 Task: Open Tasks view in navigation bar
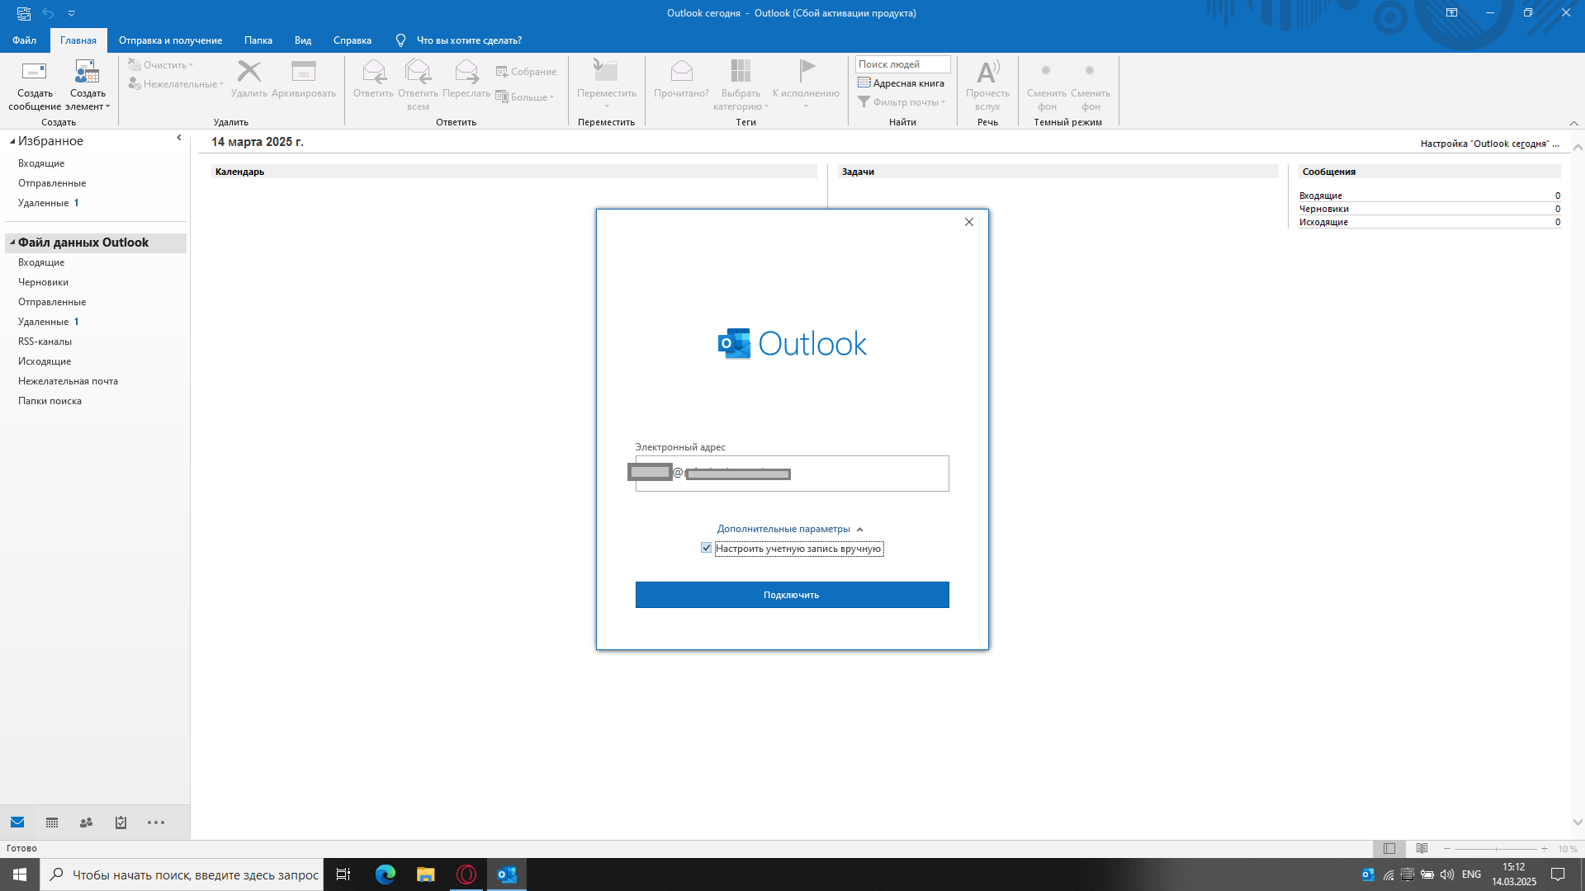[x=121, y=823]
